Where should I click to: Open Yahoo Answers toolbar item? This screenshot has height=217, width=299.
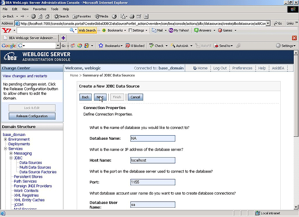(203, 30)
